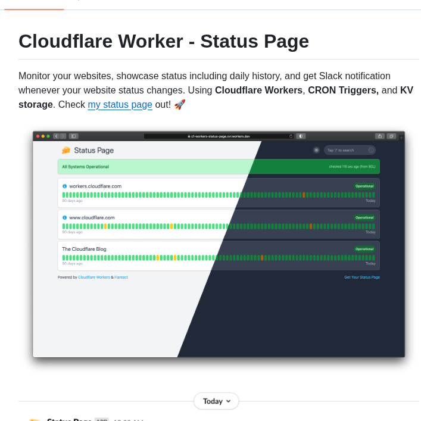Click the sidebar toggle icon in preview browser
Image resolution: width=421 pixels, height=421 pixels.
(x=74, y=136)
